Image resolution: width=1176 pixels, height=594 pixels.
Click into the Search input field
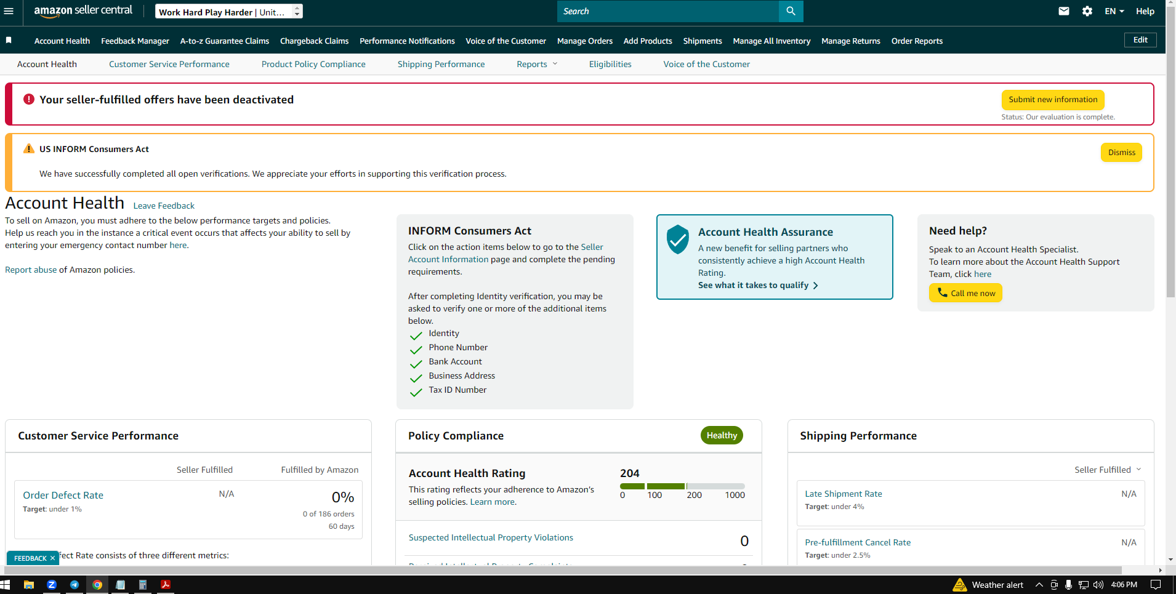click(668, 11)
